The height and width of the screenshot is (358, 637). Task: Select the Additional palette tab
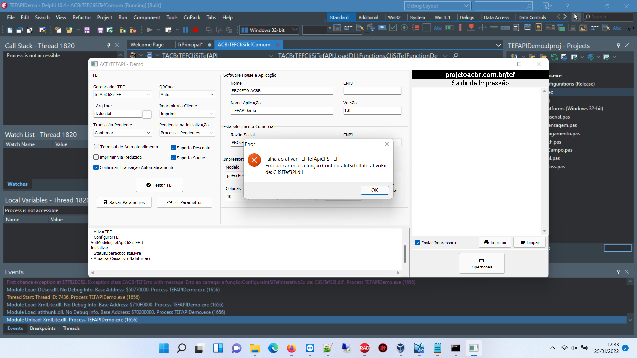coord(368,17)
